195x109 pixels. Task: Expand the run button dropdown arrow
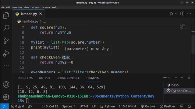coord(176,14)
